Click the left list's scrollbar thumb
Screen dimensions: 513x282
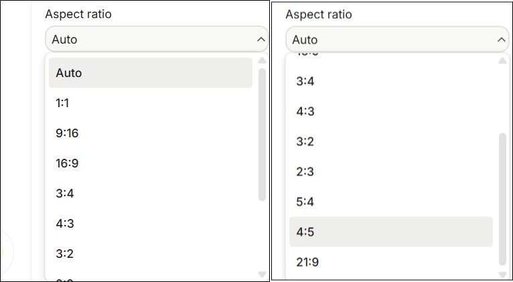tap(262, 133)
